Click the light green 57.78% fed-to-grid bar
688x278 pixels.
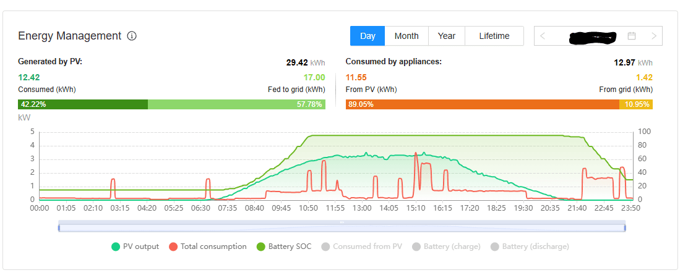(x=236, y=104)
